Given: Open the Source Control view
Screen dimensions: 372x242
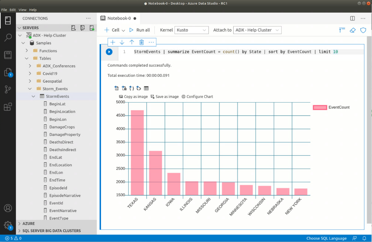Looking at the screenshot, I should (8, 88).
